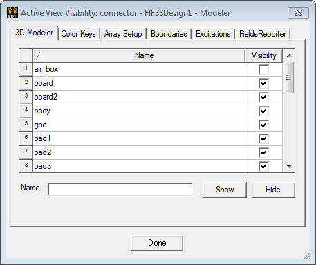Select row header number 5
Screen dimensions: 316x265
[26, 125]
